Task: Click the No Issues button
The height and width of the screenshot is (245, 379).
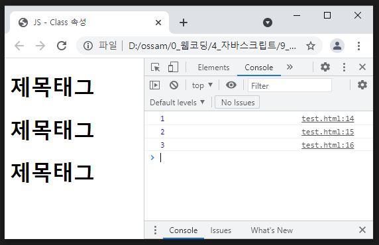Action: tap(237, 103)
